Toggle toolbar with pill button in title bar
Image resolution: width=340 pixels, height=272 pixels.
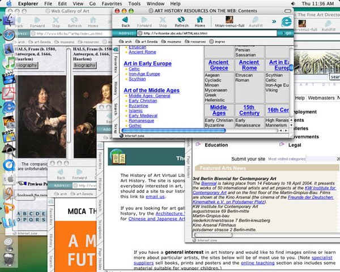[x=288, y=11]
